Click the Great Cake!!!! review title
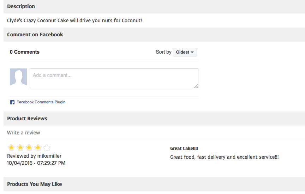Viewport: 305px width, 194px height. [184, 148]
